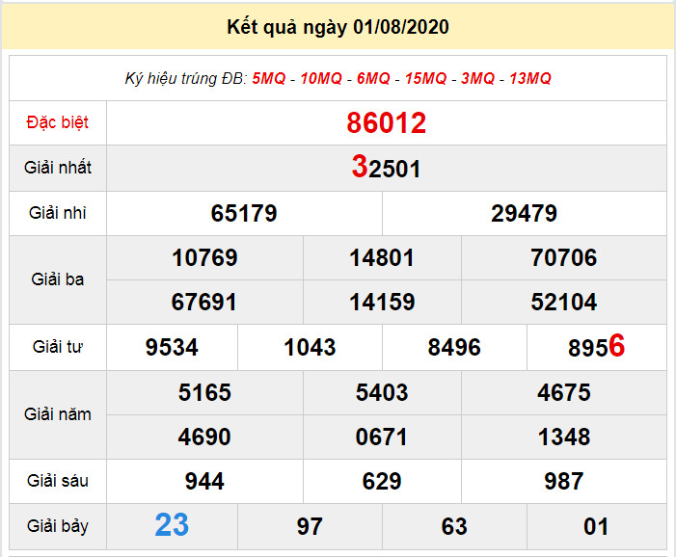Select second prize number 29479

[x=525, y=213]
